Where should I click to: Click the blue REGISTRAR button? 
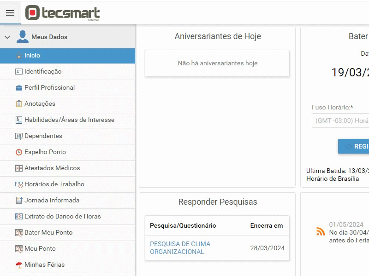tap(353, 146)
